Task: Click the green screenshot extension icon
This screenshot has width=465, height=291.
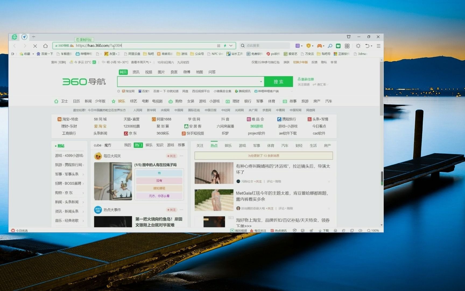Action: point(338,46)
